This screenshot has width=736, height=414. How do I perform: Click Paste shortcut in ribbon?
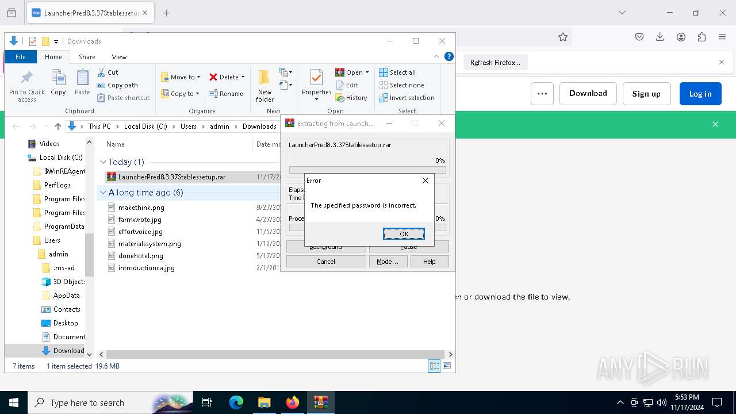click(x=123, y=98)
